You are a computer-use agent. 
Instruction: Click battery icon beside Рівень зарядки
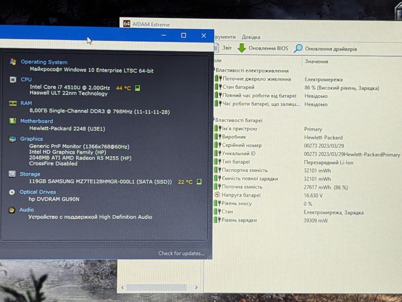pos(217,220)
